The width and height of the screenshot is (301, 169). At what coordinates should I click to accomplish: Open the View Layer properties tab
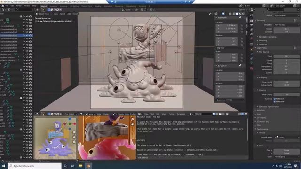pos(252,30)
